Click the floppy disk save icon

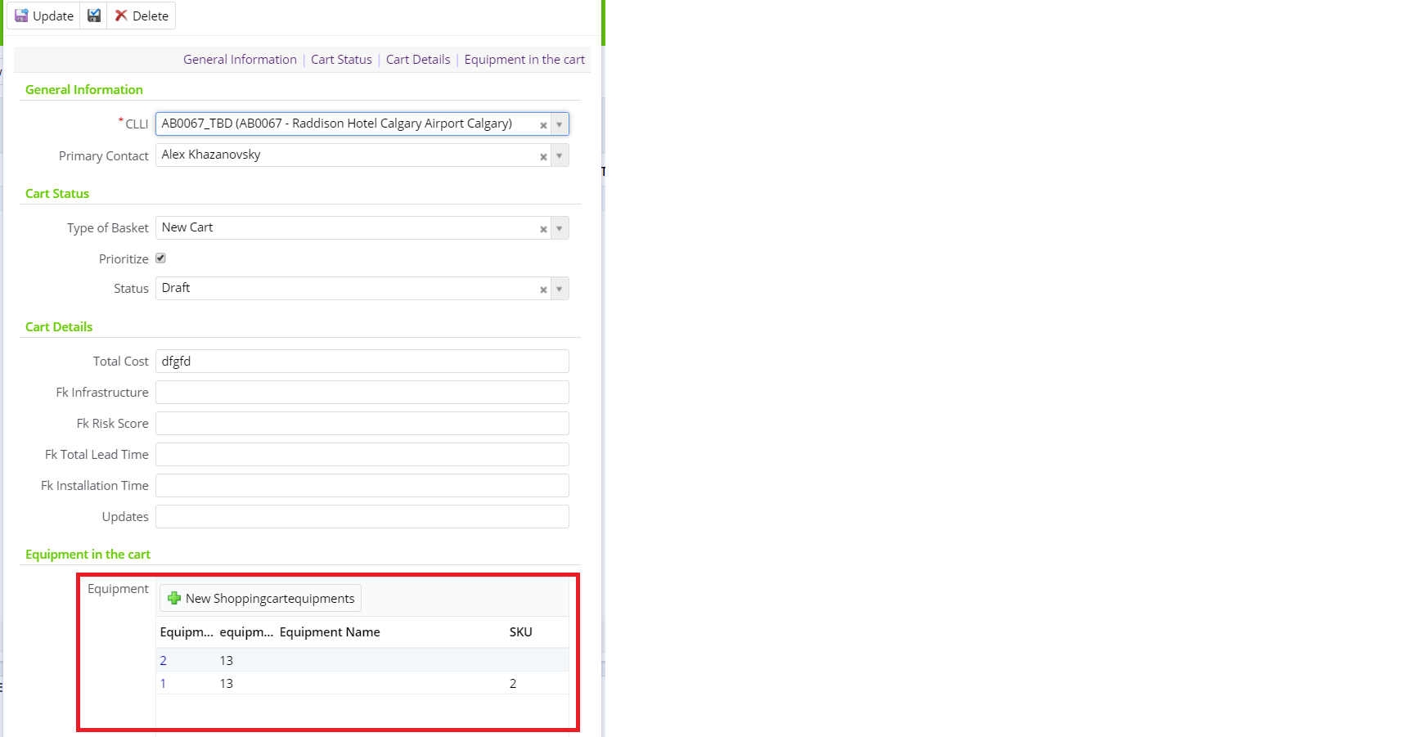click(x=93, y=15)
